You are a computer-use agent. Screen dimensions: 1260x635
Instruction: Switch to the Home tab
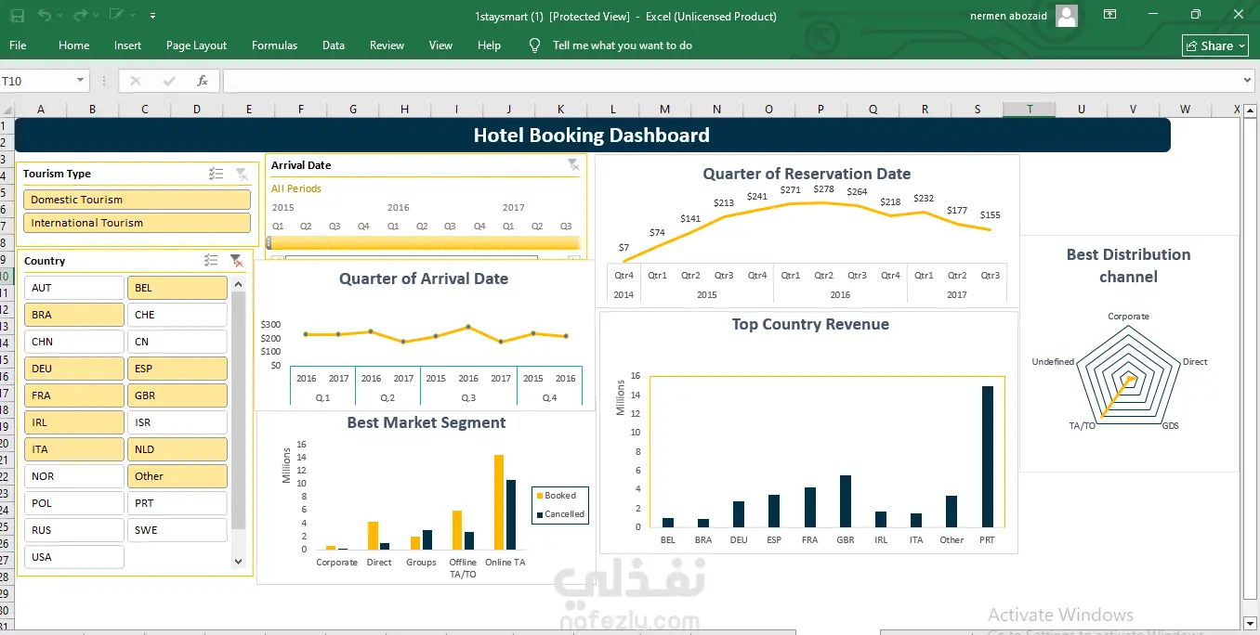pyautogui.click(x=74, y=45)
